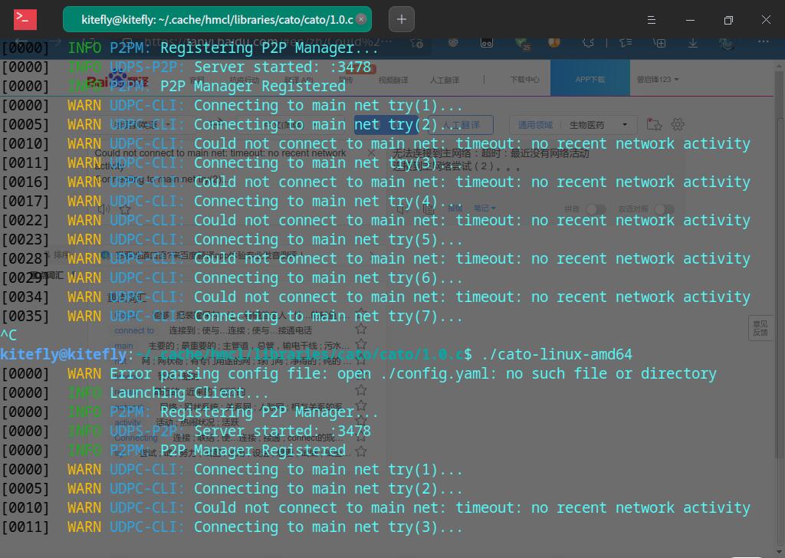Click the ^C interrupt line
Viewport: 785px width, 558px height.
8,335
